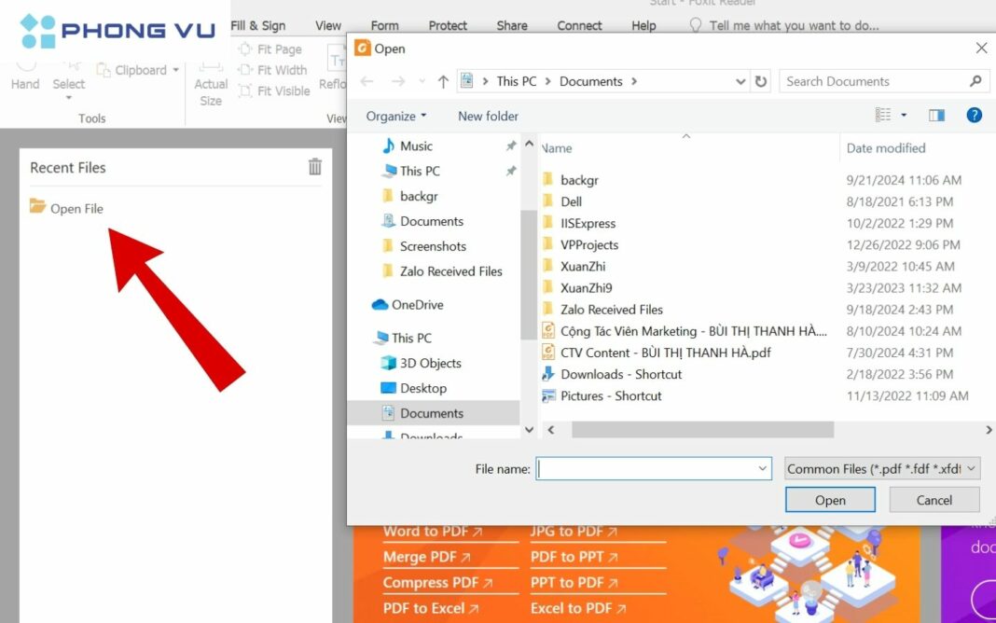This screenshot has width=996, height=623.
Task: Open the Share ribbon tab
Action: [512, 25]
